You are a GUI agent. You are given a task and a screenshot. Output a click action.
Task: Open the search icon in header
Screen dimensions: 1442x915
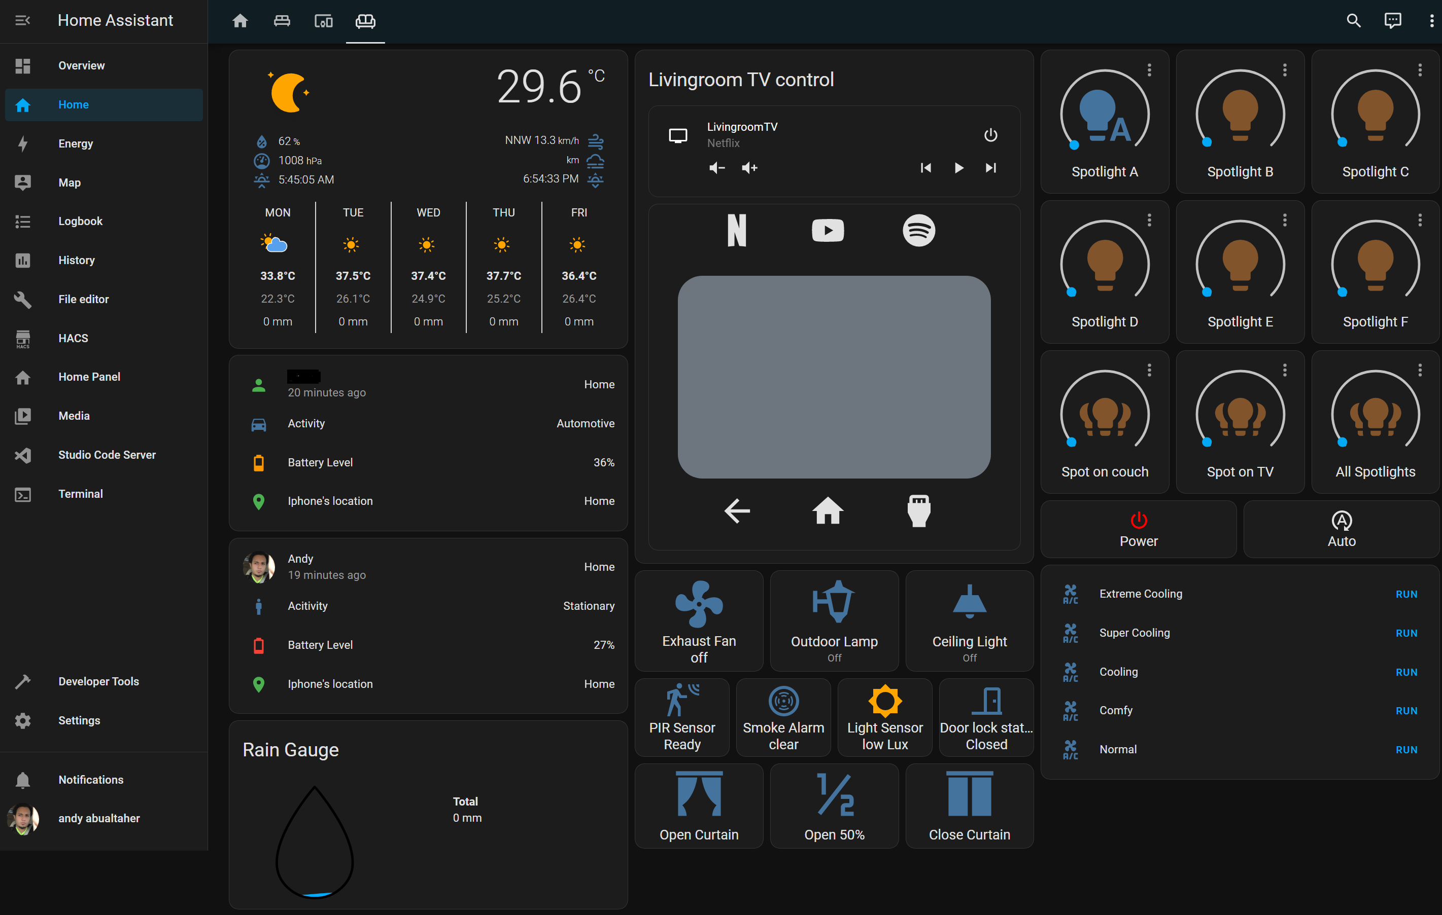1353,21
